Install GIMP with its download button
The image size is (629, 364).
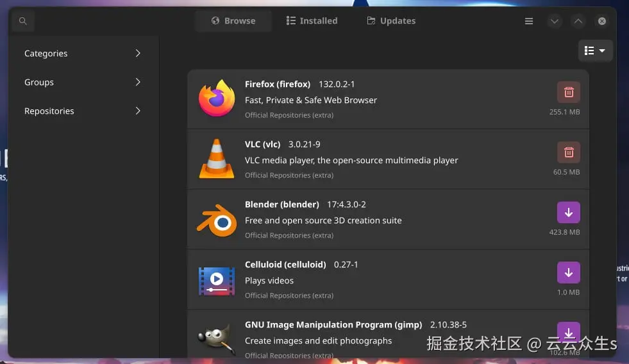[x=569, y=333]
